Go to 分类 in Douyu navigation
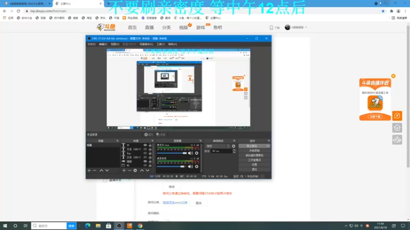The image size is (410, 230). 166,28
